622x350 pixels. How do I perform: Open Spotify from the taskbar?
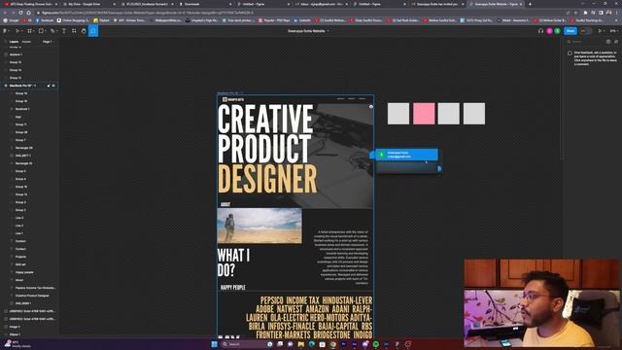pos(376,344)
